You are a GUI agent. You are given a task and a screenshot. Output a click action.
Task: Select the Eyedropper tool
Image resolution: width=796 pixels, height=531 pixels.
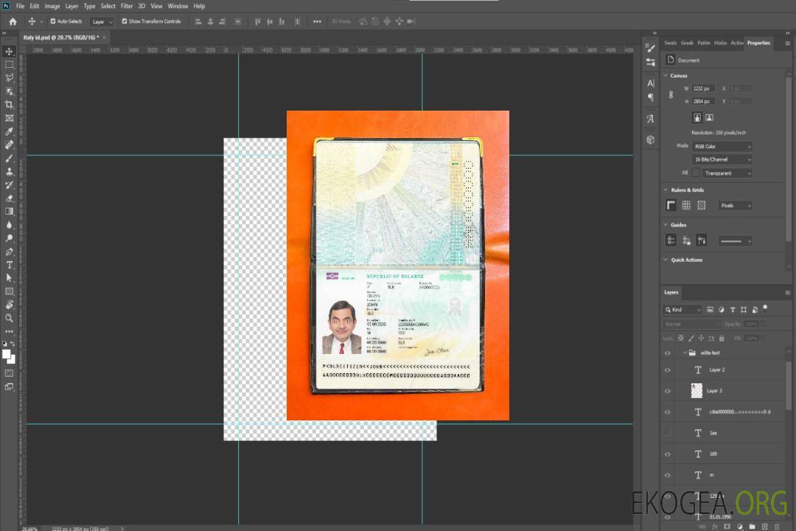(9, 131)
